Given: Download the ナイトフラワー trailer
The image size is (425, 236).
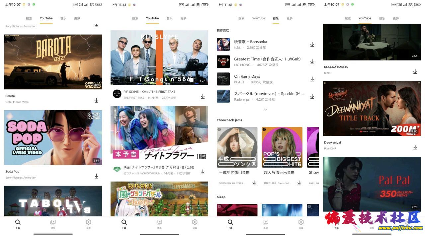Looking at the screenshot, I should tap(203, 172).
